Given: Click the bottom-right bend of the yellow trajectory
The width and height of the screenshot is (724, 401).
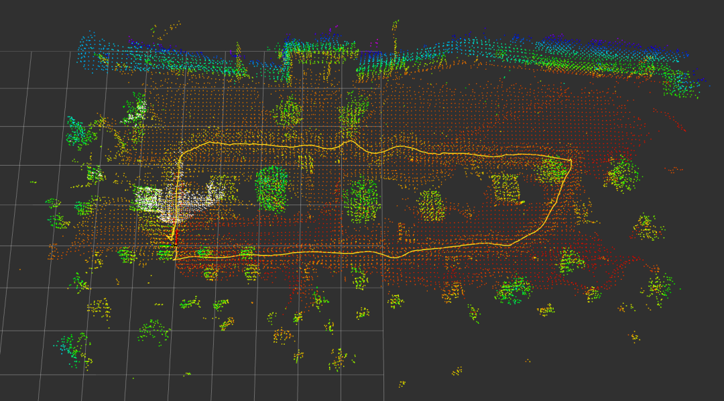Looking at the screenshot, I should 509,245.
